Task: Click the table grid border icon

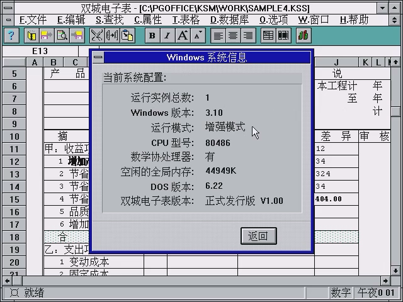Action: pyautogui.click(x=268, y=35)
